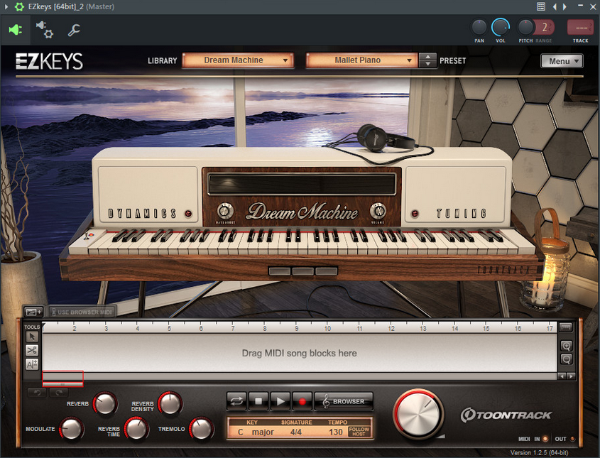Adjust the VOL knob
600x458 pixels.
[501, 28]
